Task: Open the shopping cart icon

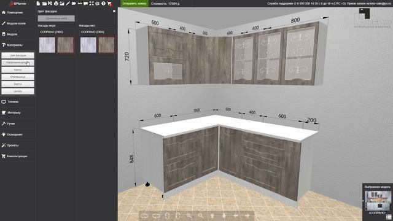Action: point(109,4)
